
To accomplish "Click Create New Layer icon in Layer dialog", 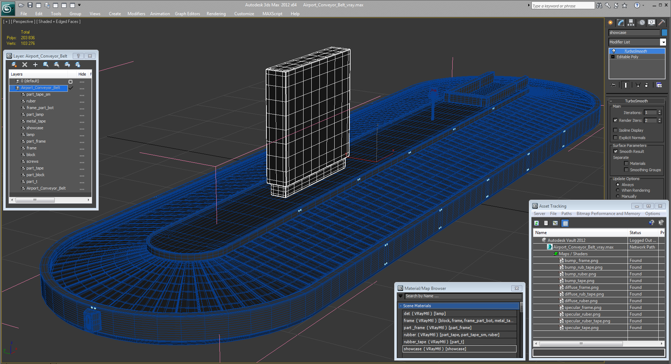I will [14, 65].
